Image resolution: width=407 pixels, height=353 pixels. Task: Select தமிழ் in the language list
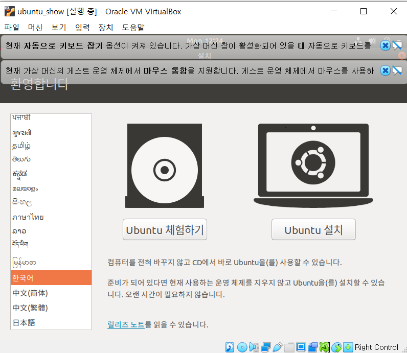pyautogui.click(x=51, y=146)
